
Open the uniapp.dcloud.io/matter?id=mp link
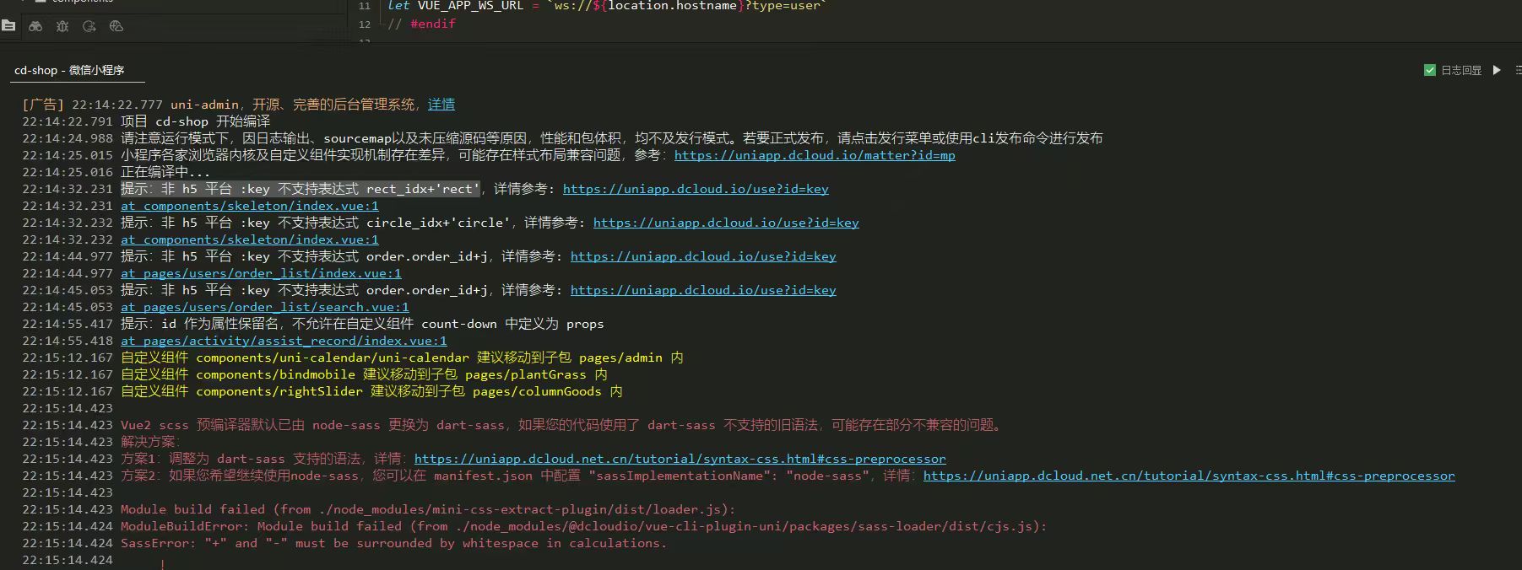pyautogui.click(x=814, y=155)
